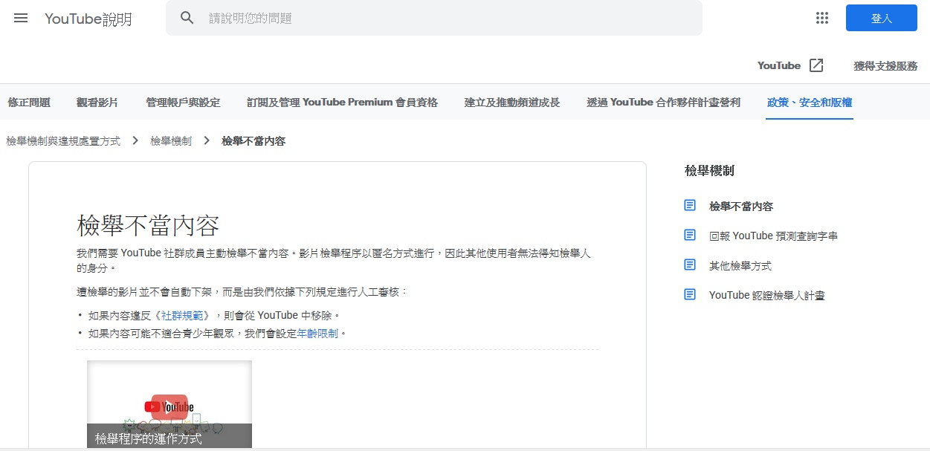
Task: Click the search magnifier icon
Action: pyautogui.click(x=187, y=18)
